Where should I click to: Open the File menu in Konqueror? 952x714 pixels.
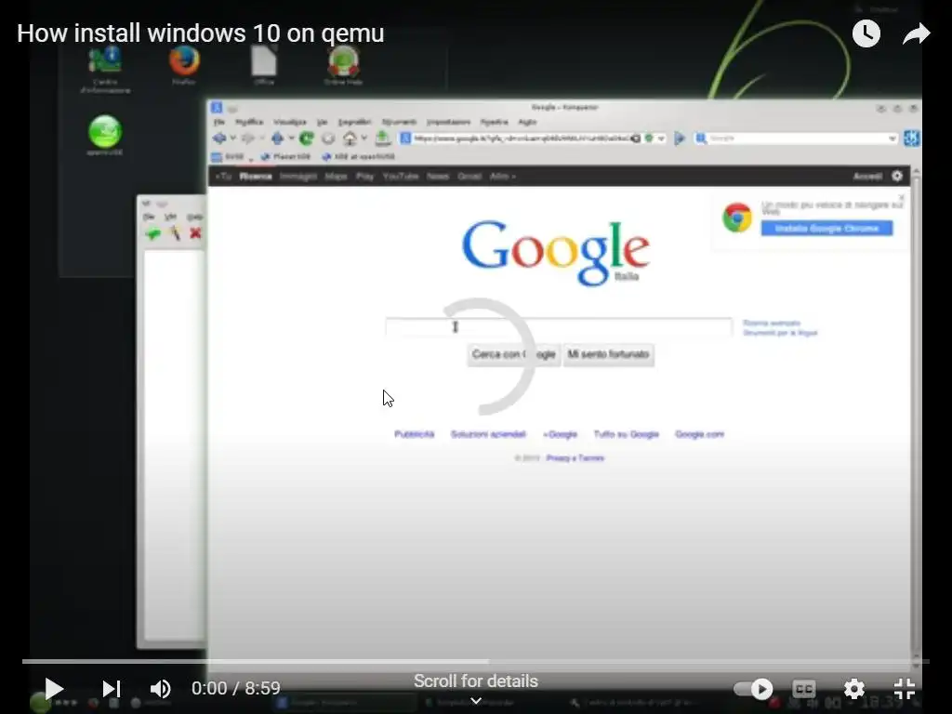click(219, 122)
